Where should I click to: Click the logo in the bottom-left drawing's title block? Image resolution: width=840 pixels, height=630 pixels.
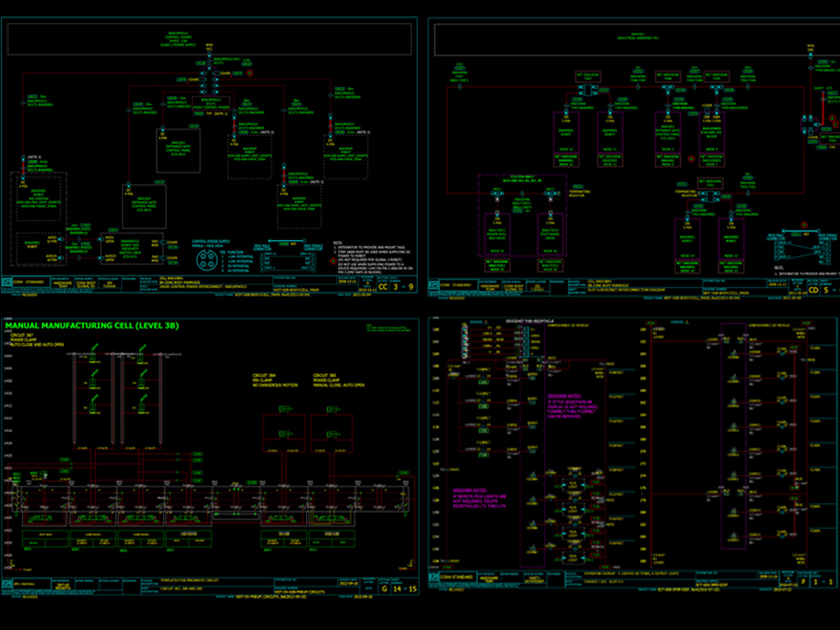click(8, 586)
